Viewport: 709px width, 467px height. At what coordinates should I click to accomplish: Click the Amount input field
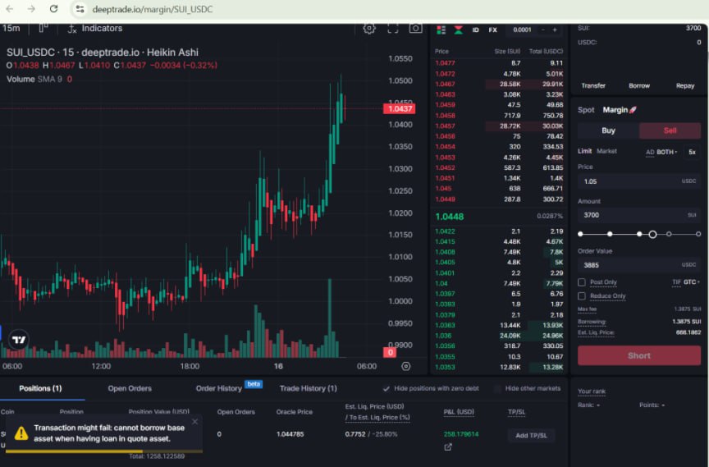click(639, 215)
